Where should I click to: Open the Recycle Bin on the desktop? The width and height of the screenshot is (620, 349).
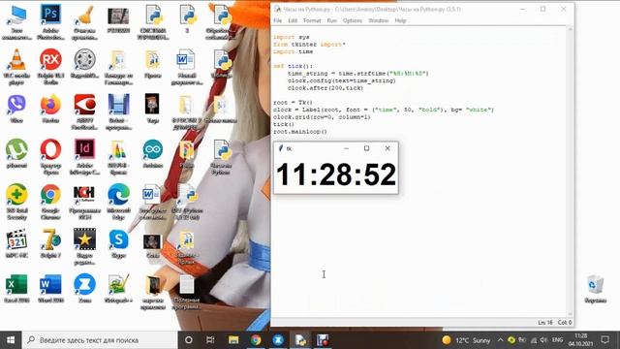596,289
